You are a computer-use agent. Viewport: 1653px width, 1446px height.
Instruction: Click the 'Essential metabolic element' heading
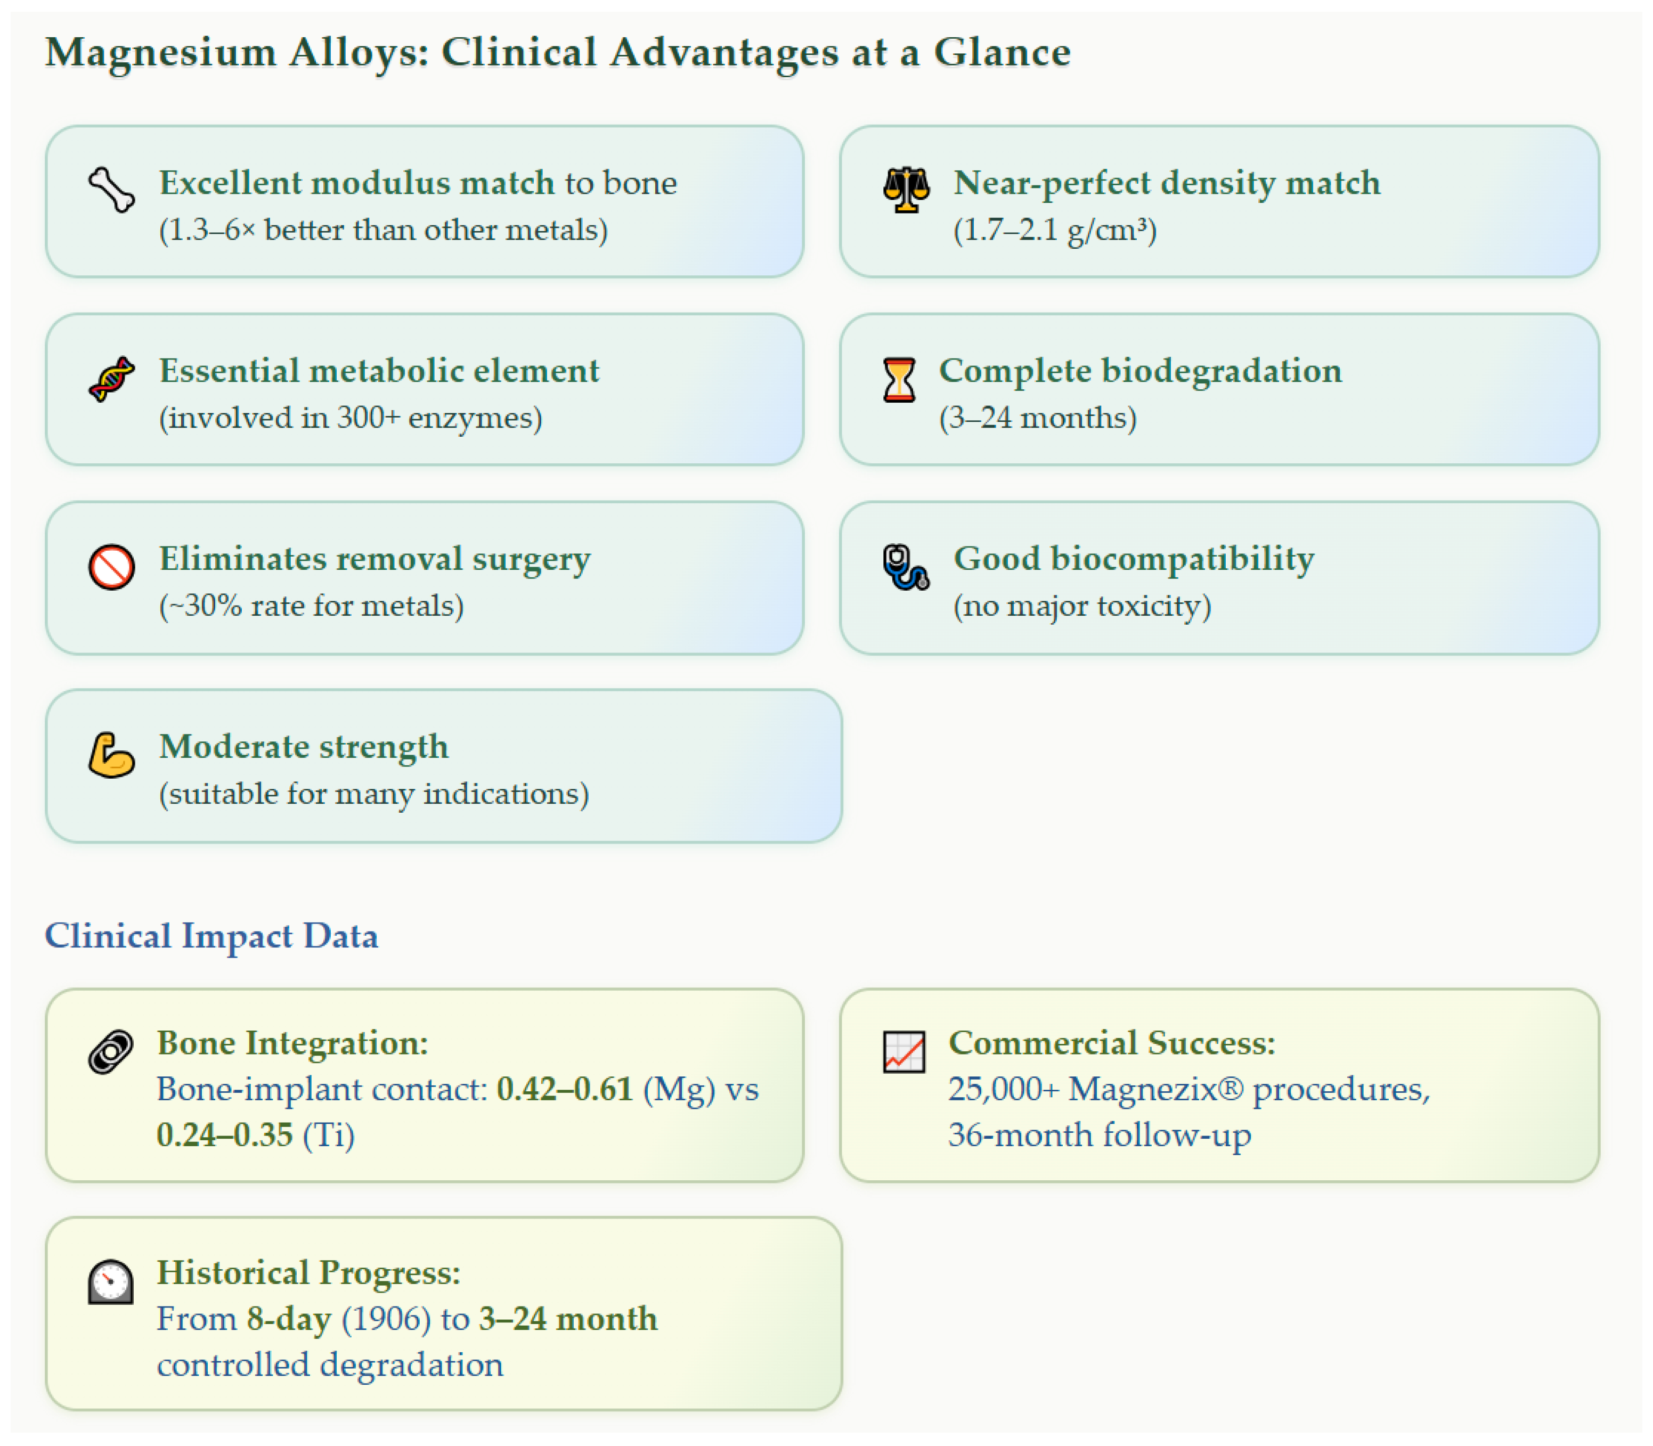point(379,371)
